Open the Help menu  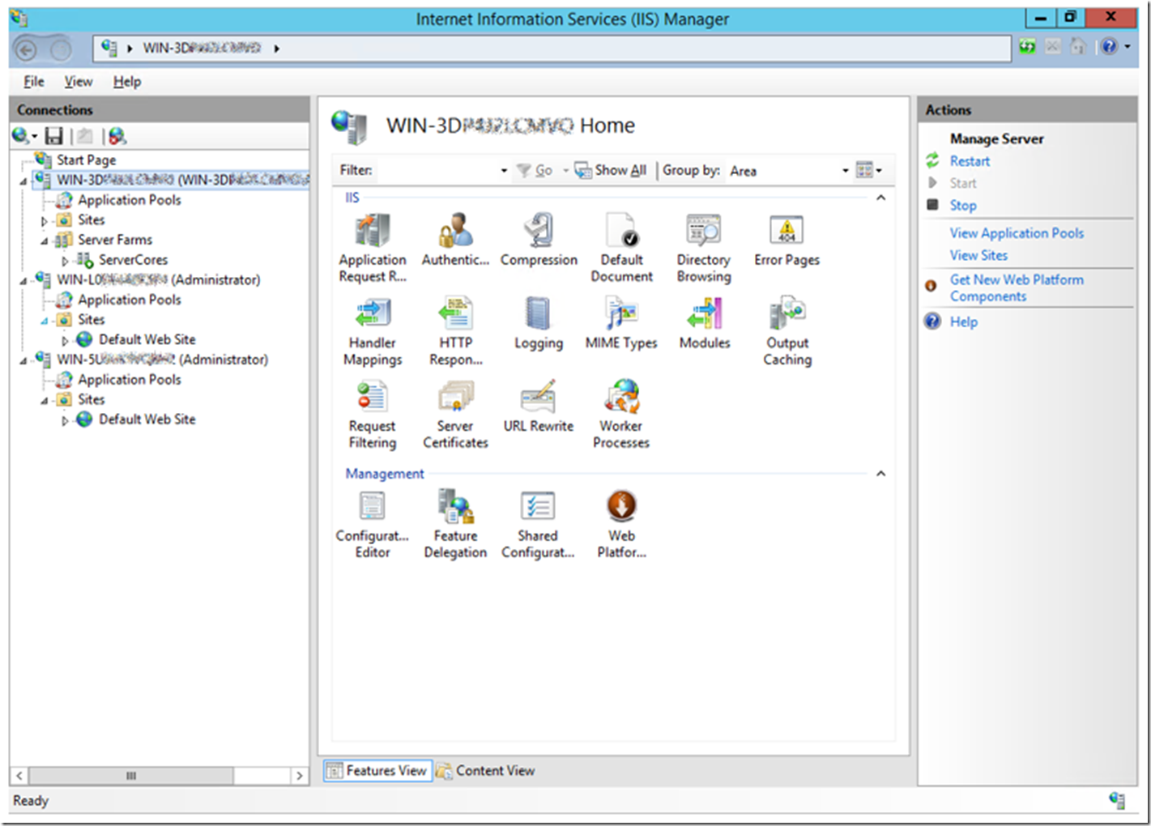click(127, 81)
